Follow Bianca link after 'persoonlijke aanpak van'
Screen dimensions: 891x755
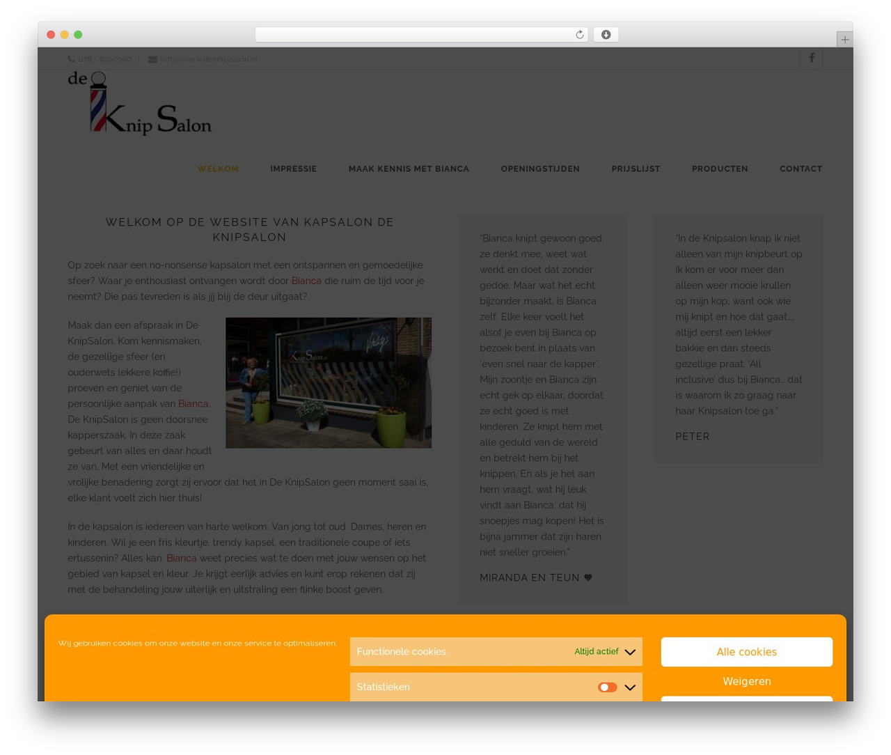point(193,404)
